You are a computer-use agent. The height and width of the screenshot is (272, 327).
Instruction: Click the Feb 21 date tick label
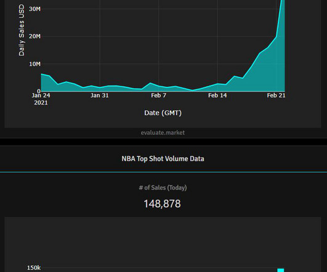[x=276, y=95]
